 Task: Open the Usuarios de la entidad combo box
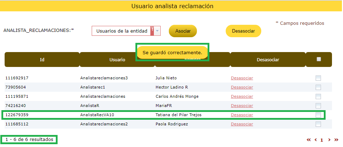122,31
